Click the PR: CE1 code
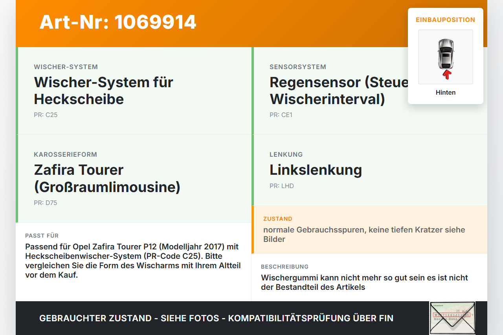This screenshot has height=335, width=503. (281, 115)
